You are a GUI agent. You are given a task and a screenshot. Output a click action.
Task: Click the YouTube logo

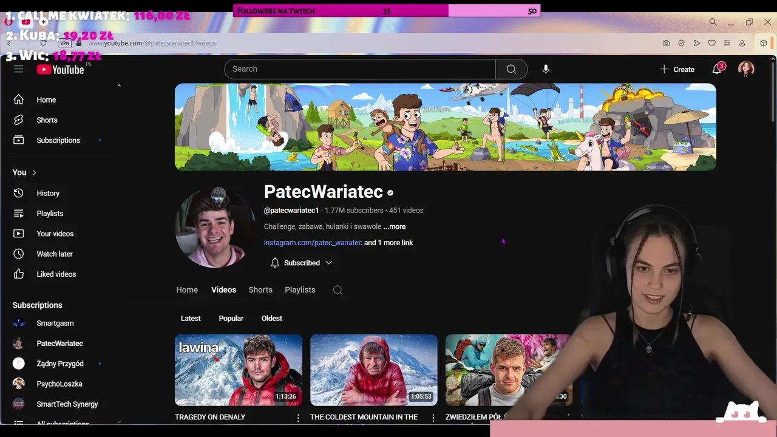click(x=60, y=70)
